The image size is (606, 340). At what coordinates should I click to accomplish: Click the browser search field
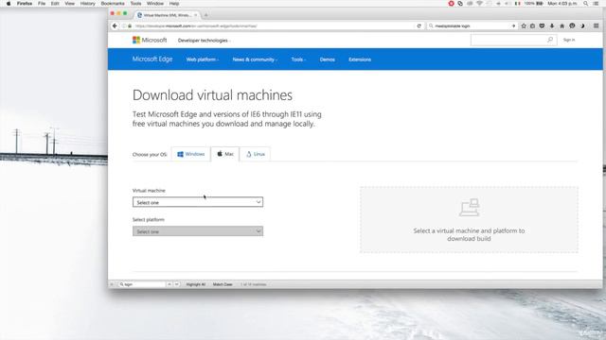point(472,25)
